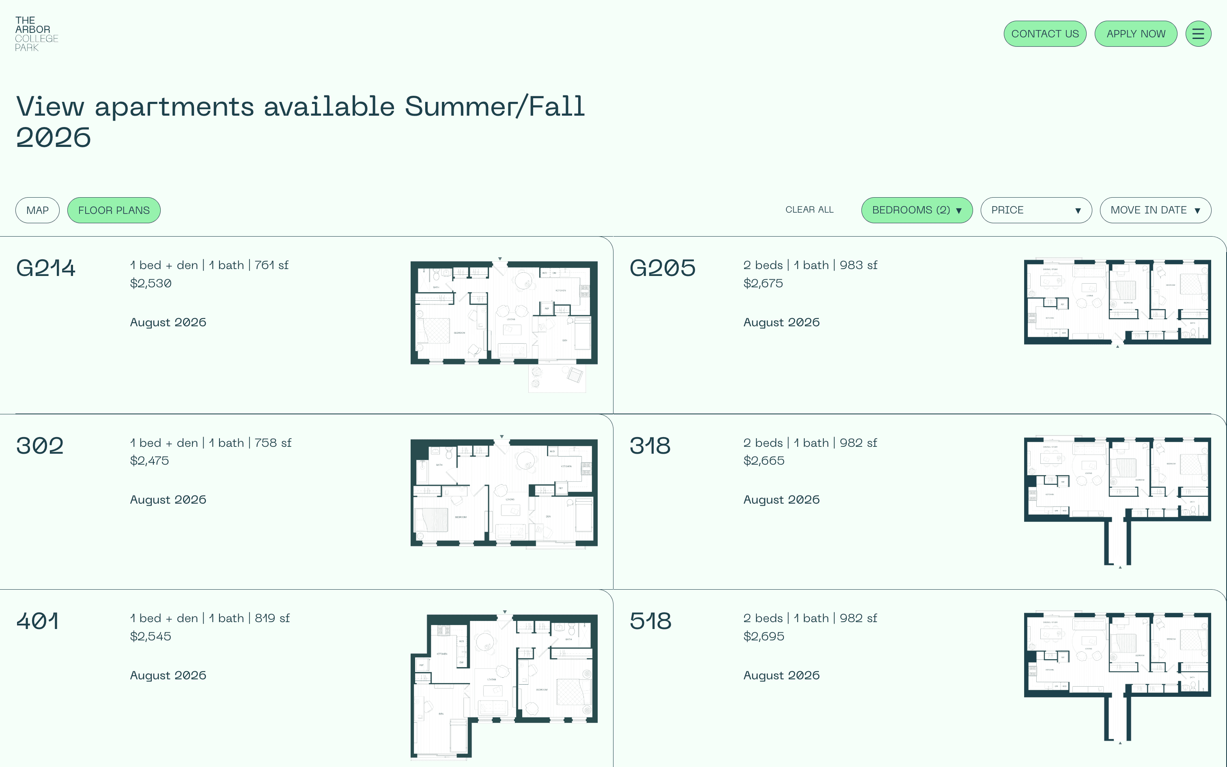
Task: Open the 518 unit number heading
Action: [x=650, y=621]
